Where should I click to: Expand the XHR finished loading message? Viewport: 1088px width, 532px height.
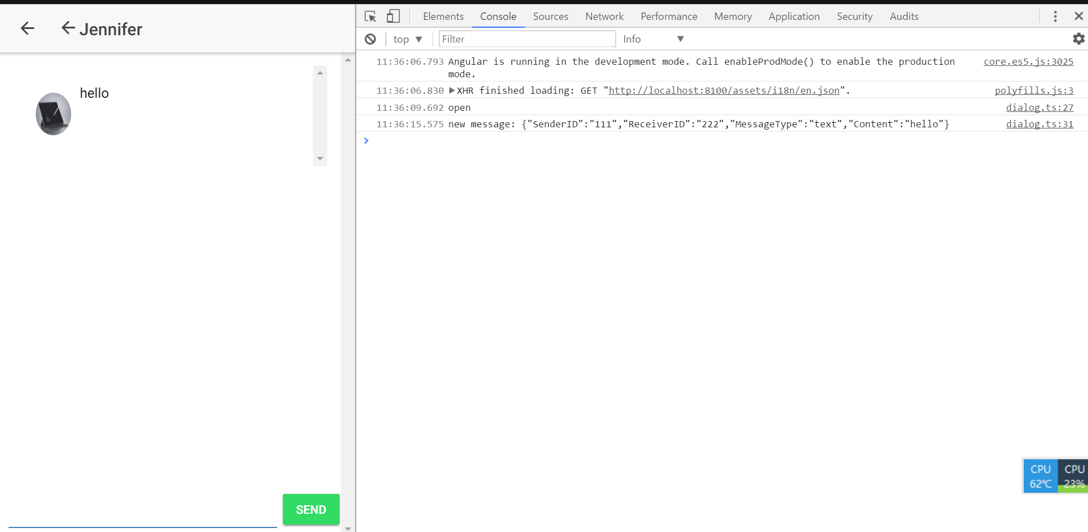[451, 90]
